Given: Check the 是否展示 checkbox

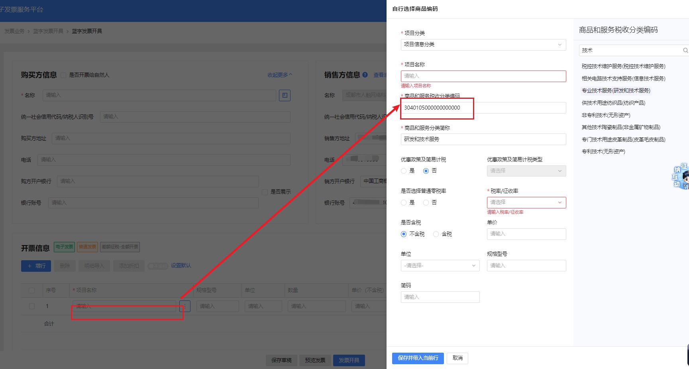Looking at the screenshot, I should 265,192.
